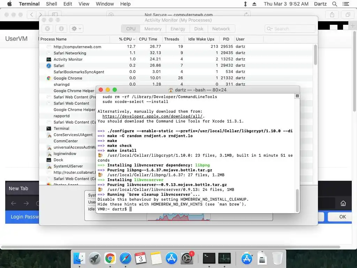The height and width of the screenshot is (268, 357).
Task: Open the Shell menu
Action: tap(52, 4)
